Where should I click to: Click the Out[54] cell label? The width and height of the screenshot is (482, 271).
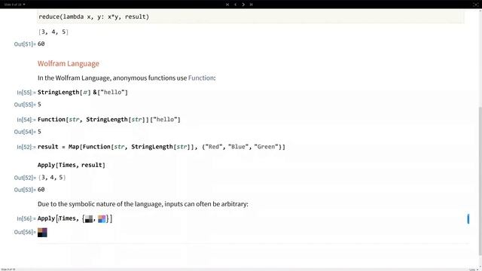coord(25,132)
